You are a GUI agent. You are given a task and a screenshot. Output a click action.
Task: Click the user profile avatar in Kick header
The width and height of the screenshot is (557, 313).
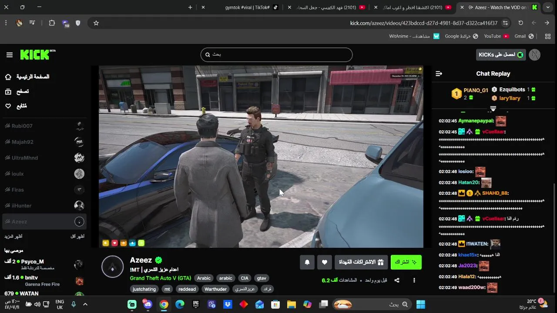[535, 55]
